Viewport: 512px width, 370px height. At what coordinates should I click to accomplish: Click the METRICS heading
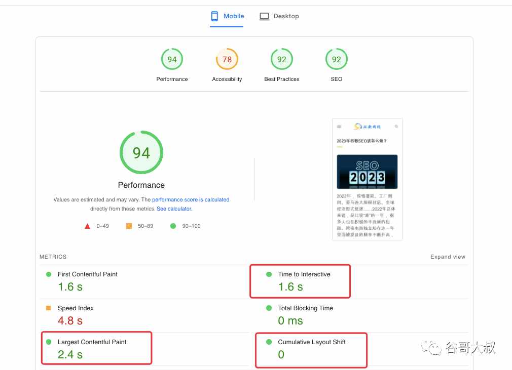tap(53, 257)
